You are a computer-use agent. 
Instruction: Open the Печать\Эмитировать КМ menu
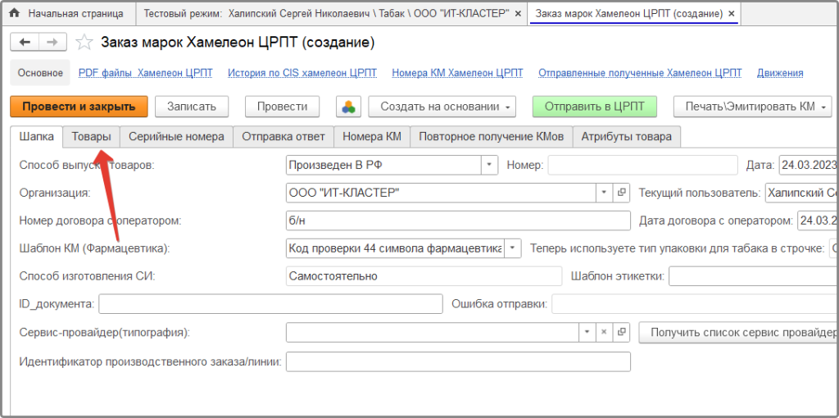click(x=752, y=107)
